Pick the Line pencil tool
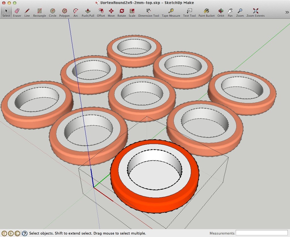The height and width of the screenshot is (237, 290). tap(27, 12)
